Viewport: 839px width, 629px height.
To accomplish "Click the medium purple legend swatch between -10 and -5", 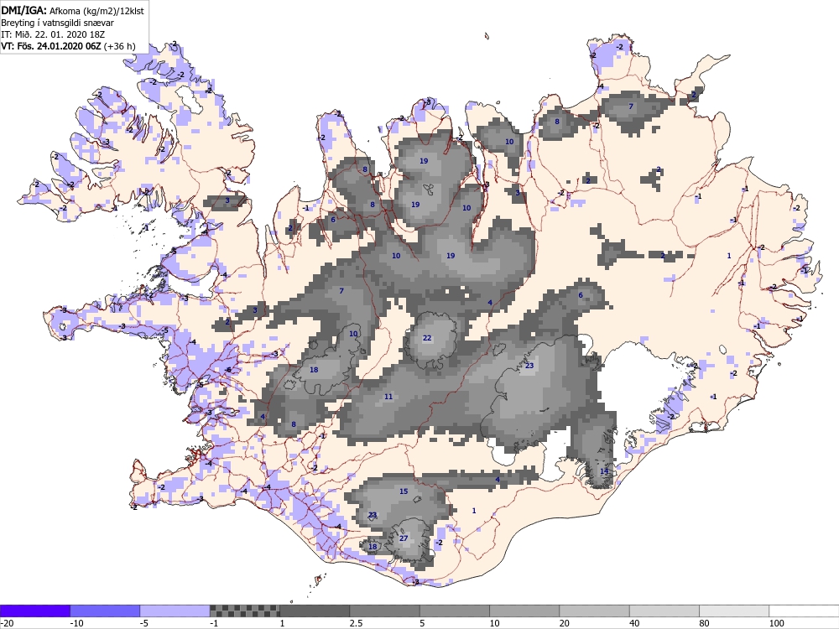I will click(x=105, y=611).
